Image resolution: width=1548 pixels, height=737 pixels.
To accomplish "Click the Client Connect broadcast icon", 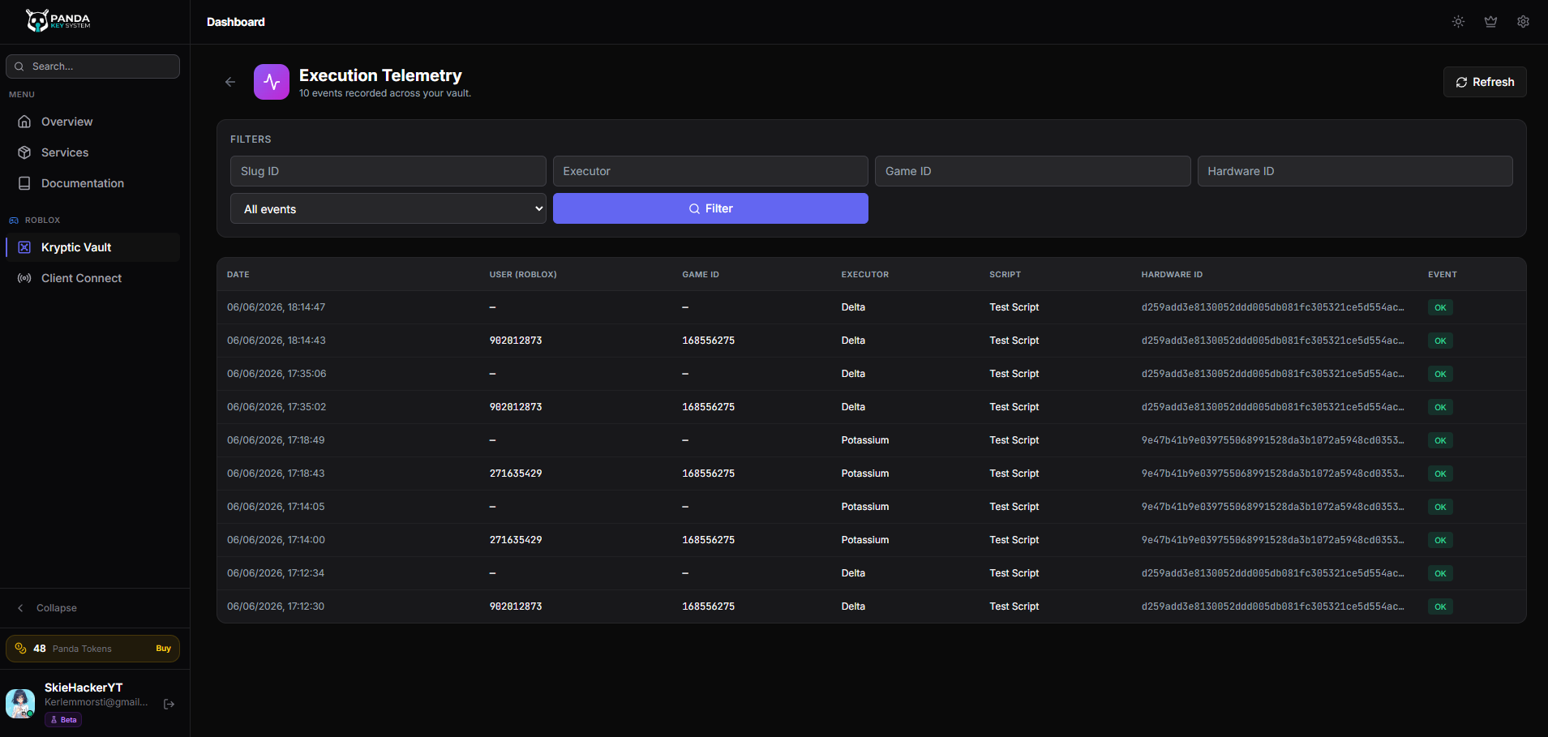I will pos(24,278).
